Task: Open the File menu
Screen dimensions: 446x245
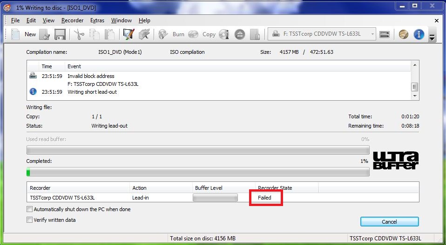Action: (x=15, y=20)
